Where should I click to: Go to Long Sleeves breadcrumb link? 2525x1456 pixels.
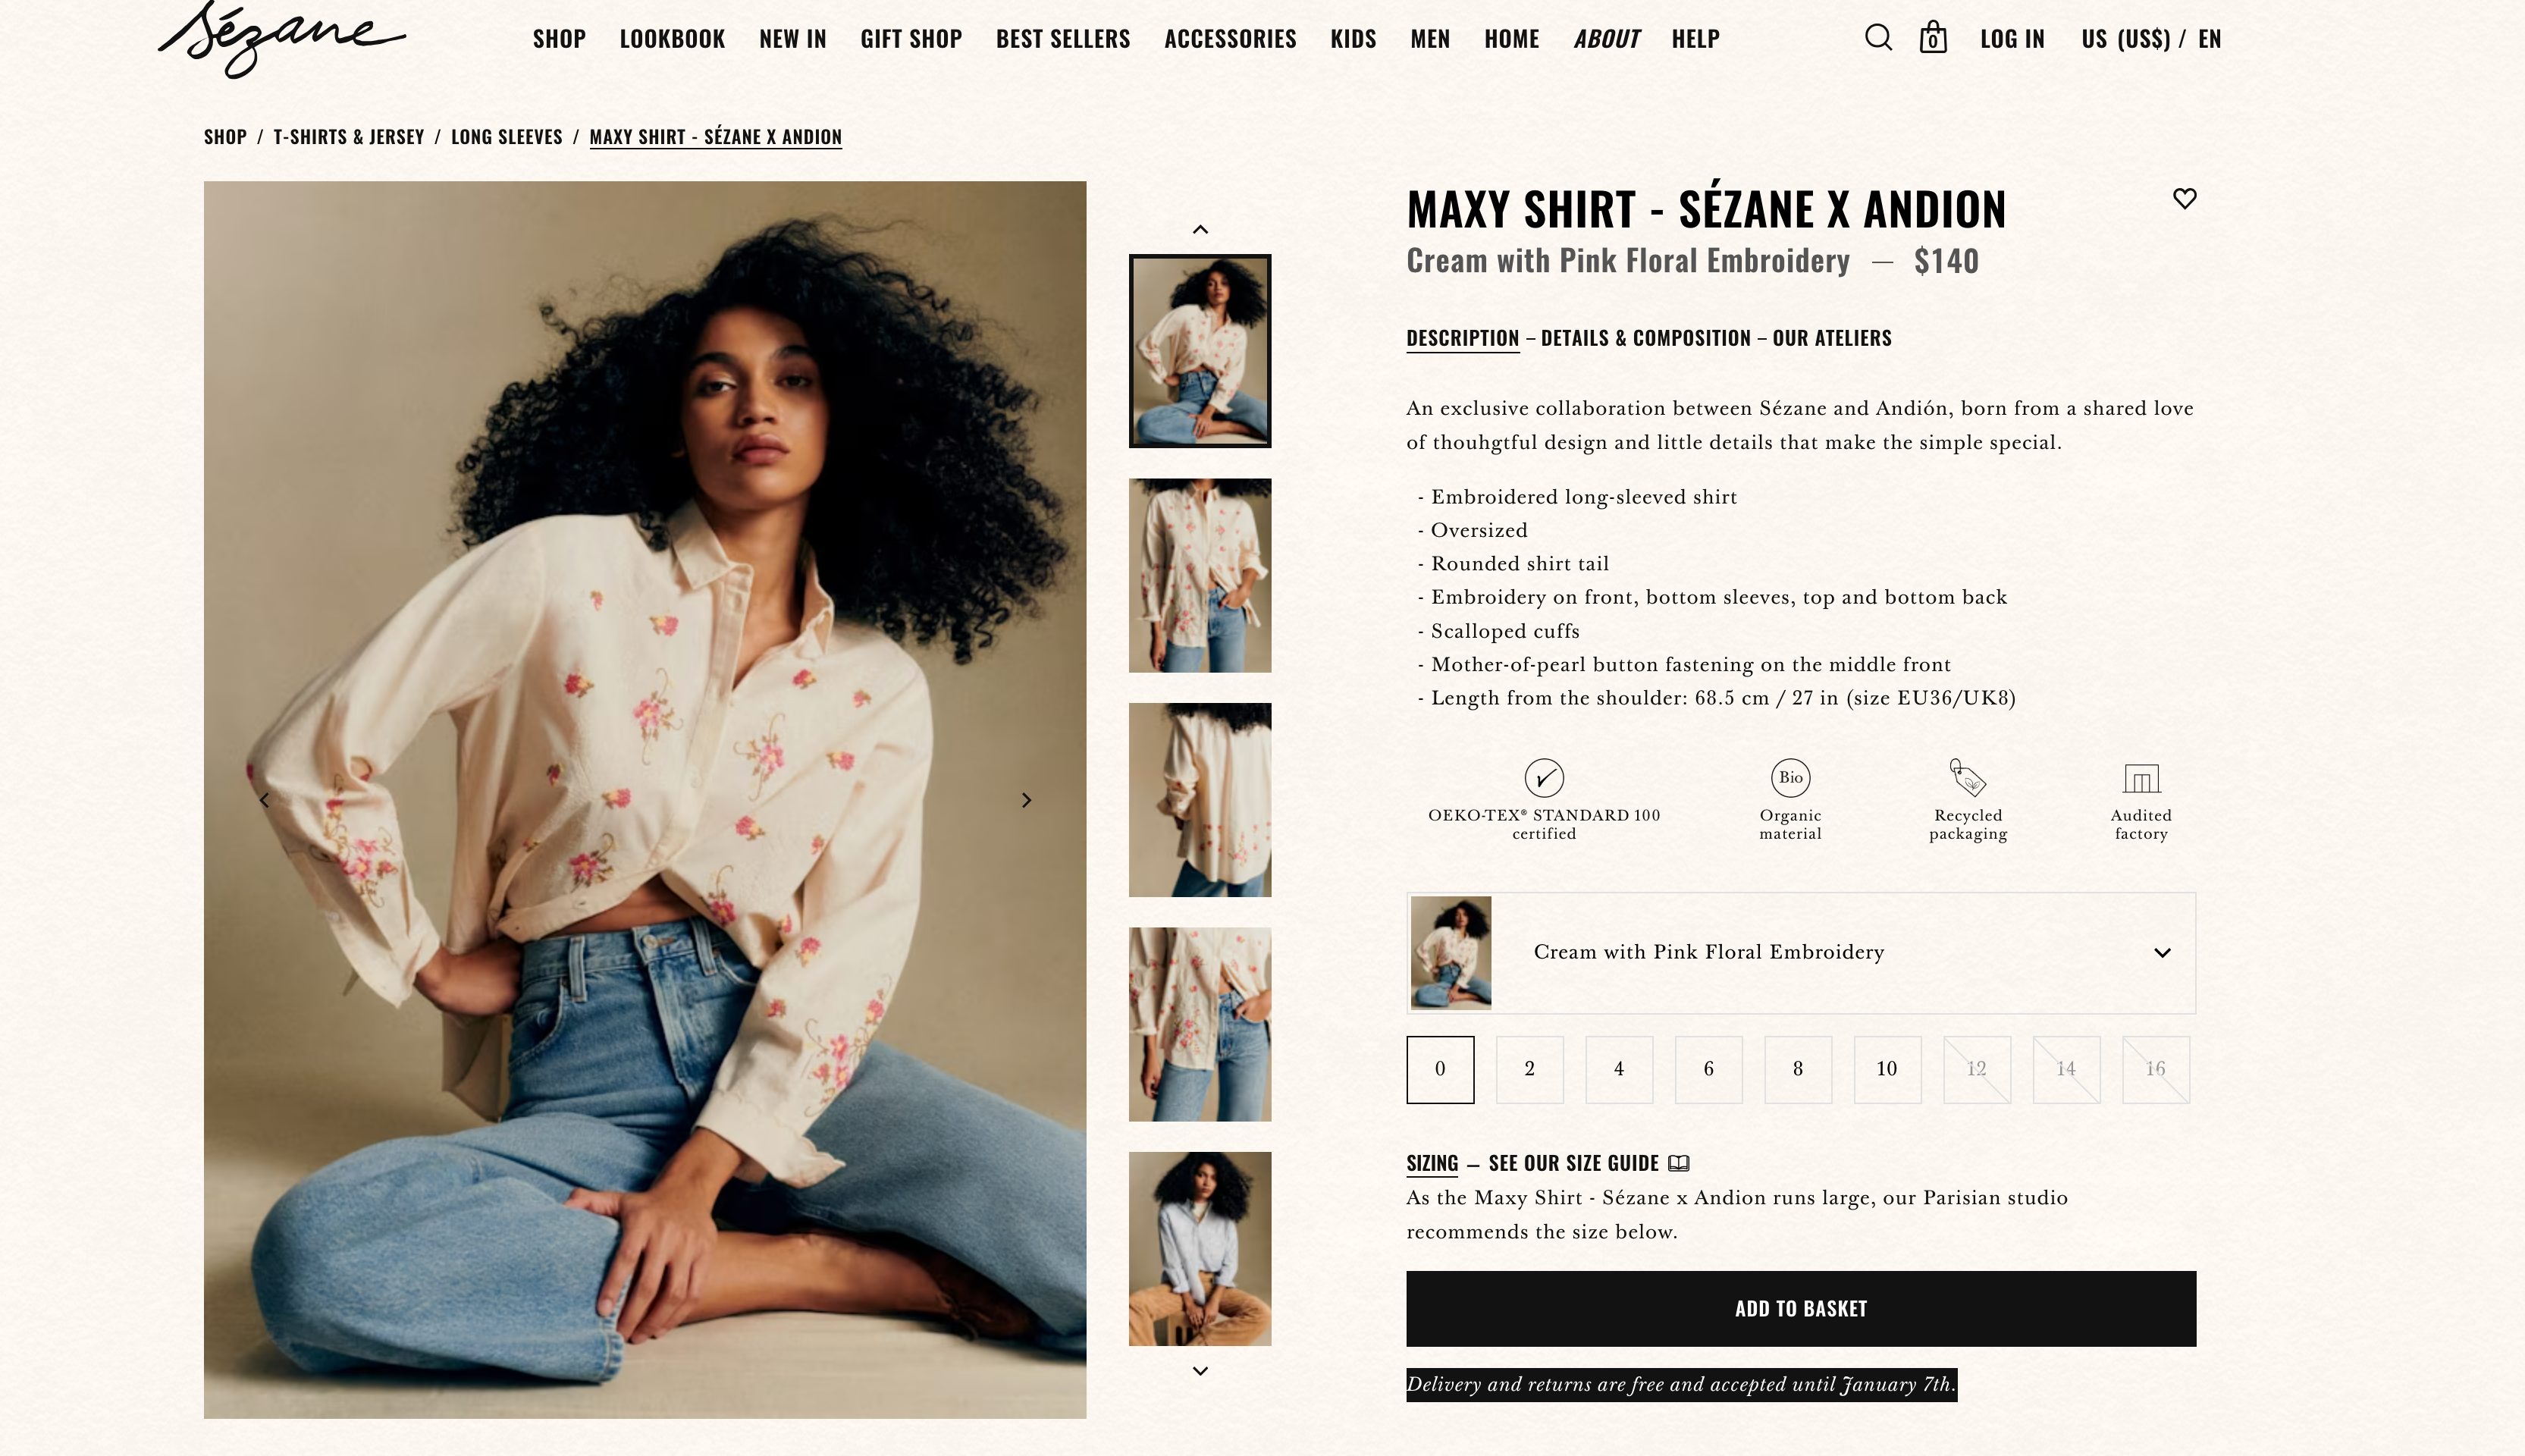[507, 137]
